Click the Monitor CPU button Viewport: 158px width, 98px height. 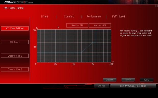tap(77, 26)
